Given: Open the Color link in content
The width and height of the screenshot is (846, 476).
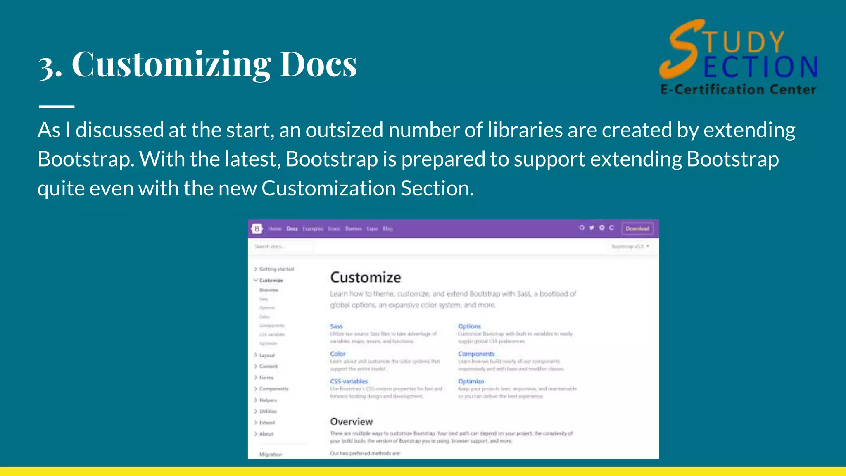Looking at the screenshot, I should pos(337,354).
